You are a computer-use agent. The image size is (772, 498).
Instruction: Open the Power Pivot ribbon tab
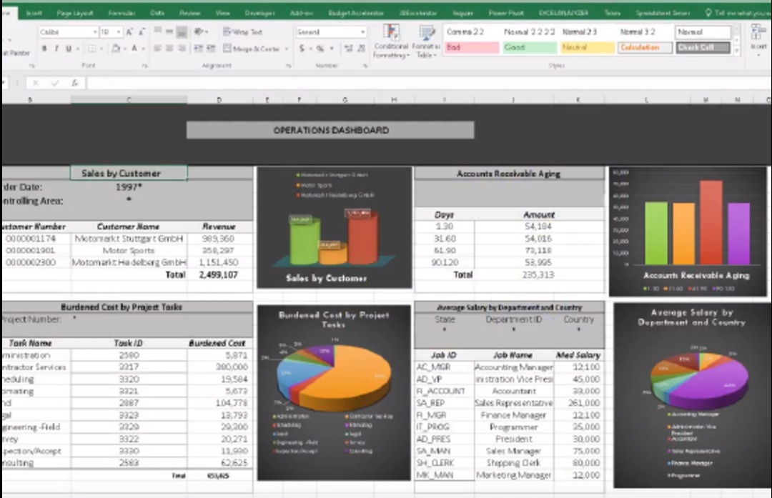pyautogui.click(x=506, y=13)
